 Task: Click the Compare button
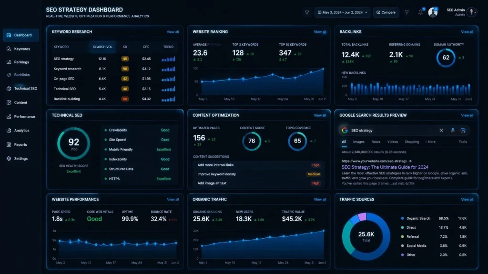pos(386,12)
